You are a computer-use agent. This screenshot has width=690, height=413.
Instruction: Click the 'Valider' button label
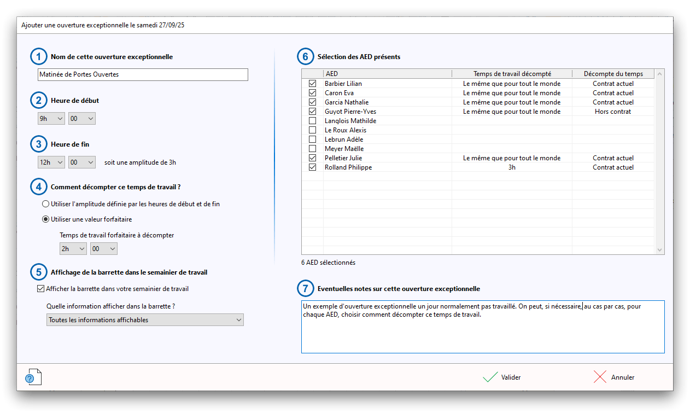[x=511, y=377]
